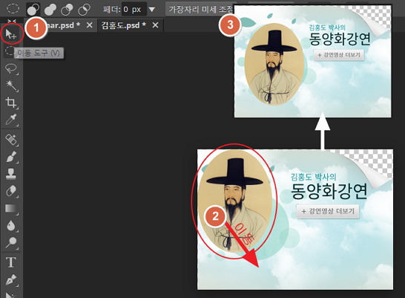Select the Brush tool

(11, 157)
